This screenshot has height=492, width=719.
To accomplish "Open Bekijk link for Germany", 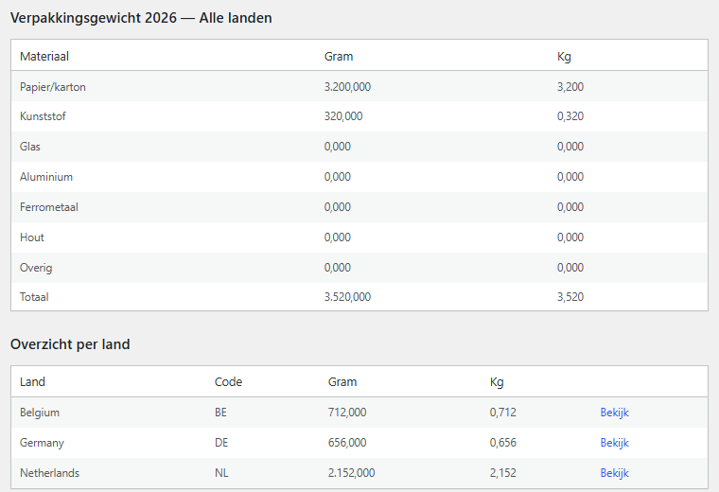I will tap(614, 443).
